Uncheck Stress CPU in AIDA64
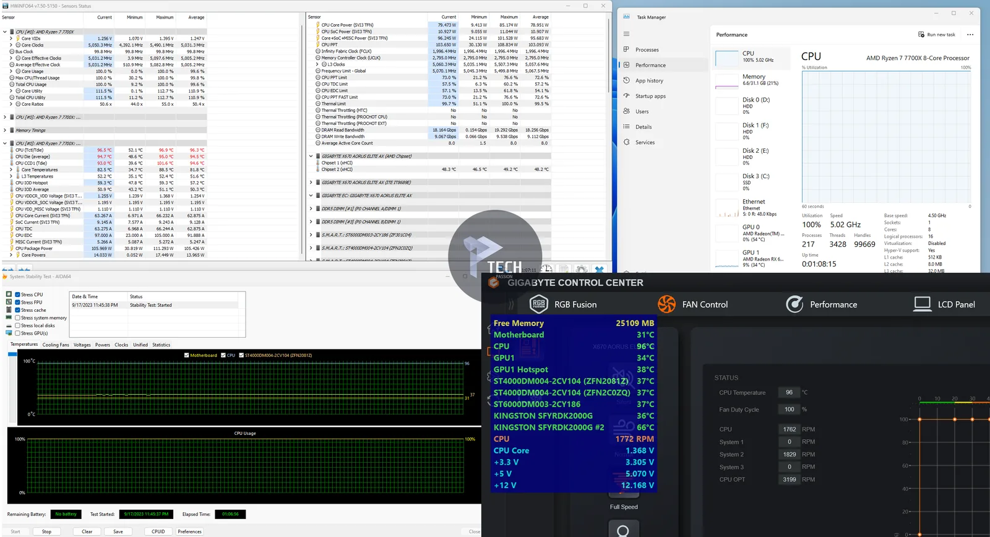 coord(18,294)
